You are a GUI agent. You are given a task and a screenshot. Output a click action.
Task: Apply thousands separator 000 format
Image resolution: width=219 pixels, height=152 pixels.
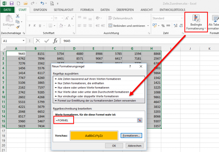[168, 26]
